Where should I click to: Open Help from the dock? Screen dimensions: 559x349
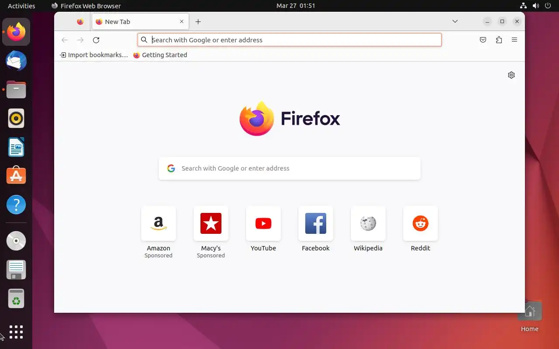click(x=16, y=205)
